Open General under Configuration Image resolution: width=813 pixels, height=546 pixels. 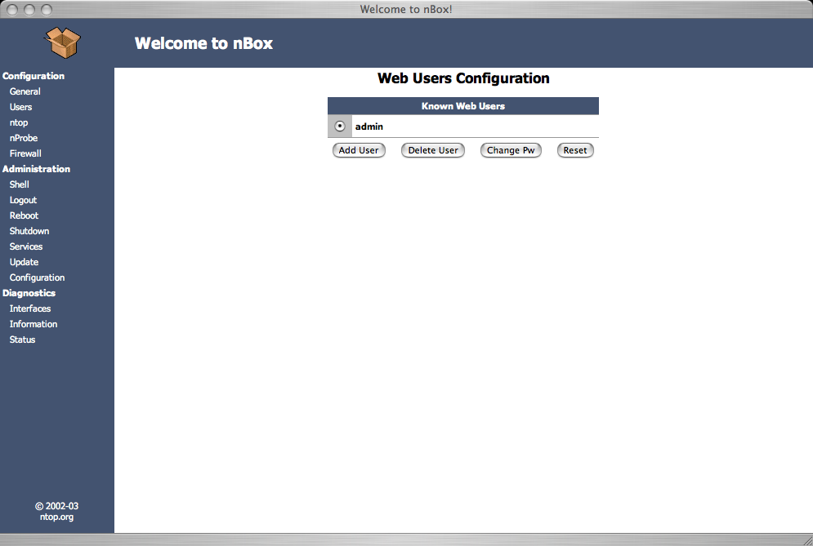(x=25, y=91)
